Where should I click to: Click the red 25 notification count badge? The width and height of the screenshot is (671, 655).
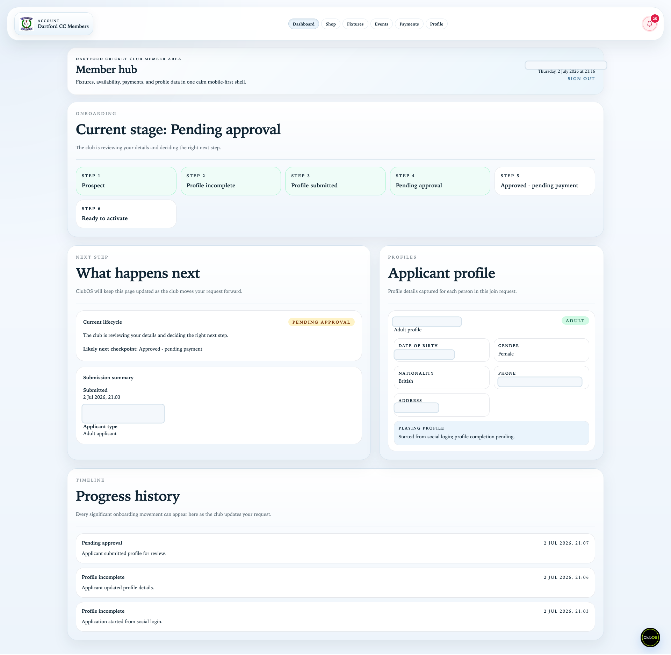tap(655, 19)
